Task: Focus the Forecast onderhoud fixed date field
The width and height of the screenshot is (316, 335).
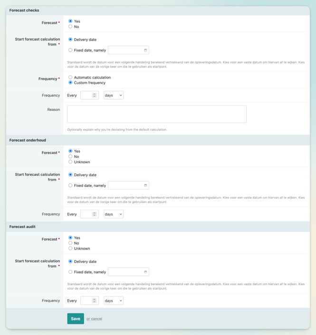Action: pos(125,185)
